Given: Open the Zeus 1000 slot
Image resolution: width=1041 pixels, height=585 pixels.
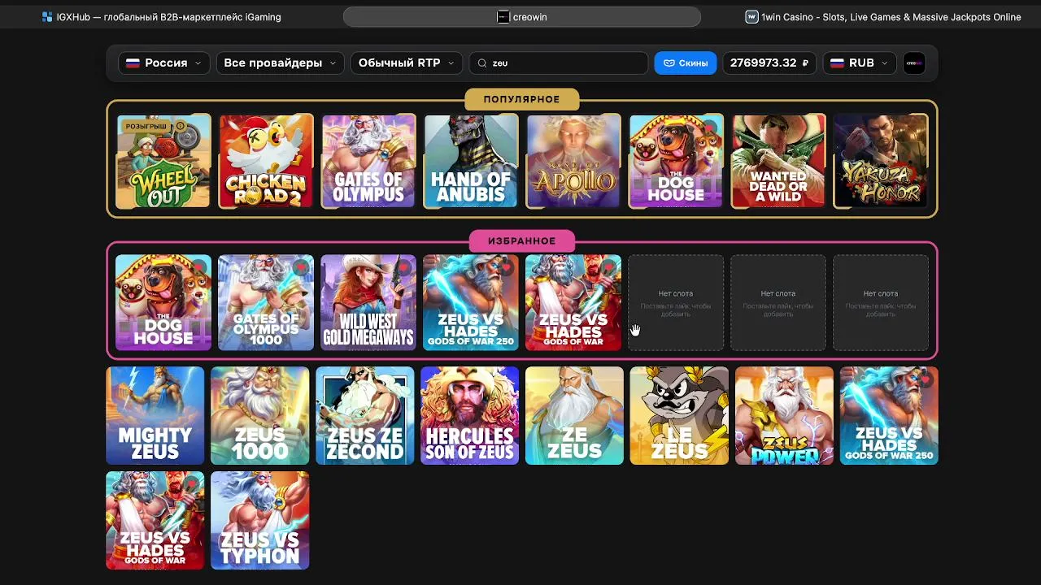Looking at the screenshot, I should [260, 416].
